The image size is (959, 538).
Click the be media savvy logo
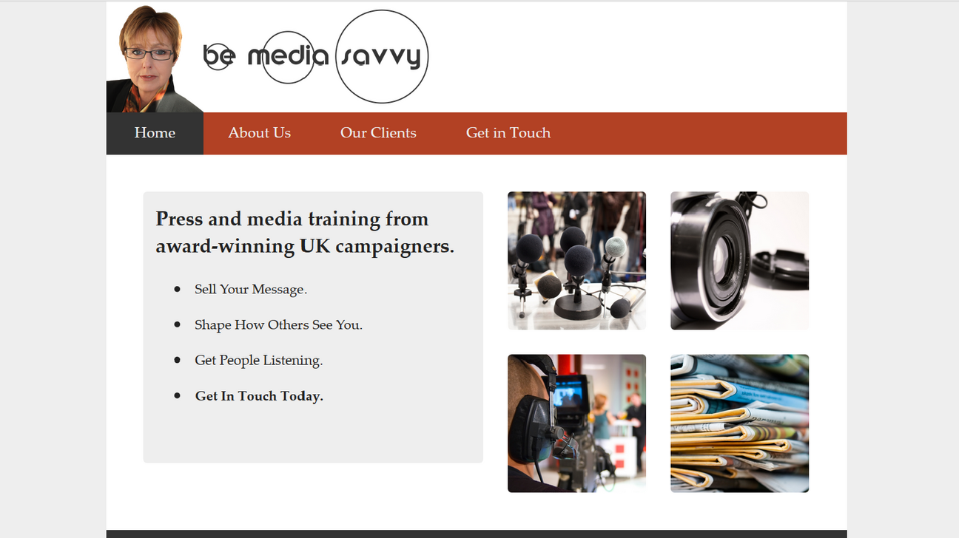[x=316, y=56]
